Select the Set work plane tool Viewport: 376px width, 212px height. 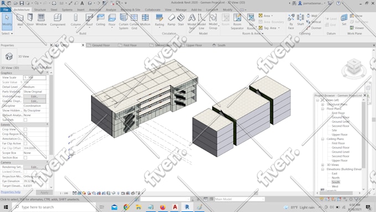click(344, 20)
